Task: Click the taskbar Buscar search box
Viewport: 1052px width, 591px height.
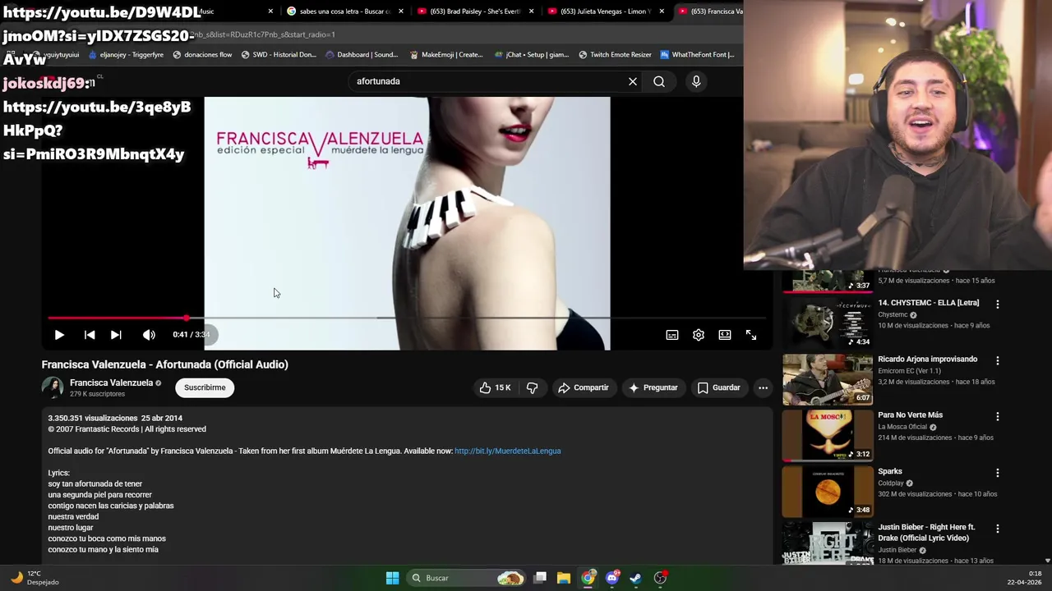Action: 466,578
